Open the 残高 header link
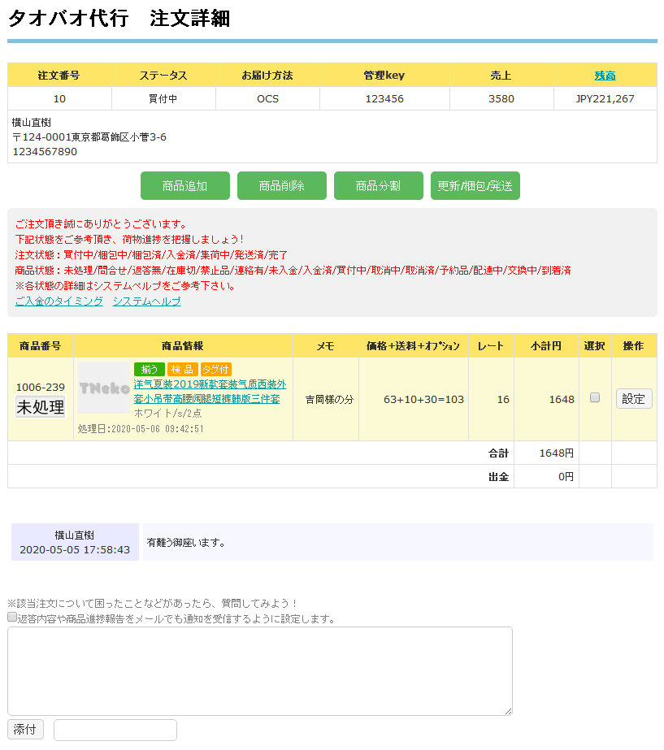 point(605,76)
